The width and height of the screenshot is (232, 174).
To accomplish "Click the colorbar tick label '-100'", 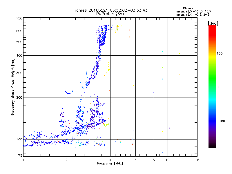I will [x=221, y=121].
